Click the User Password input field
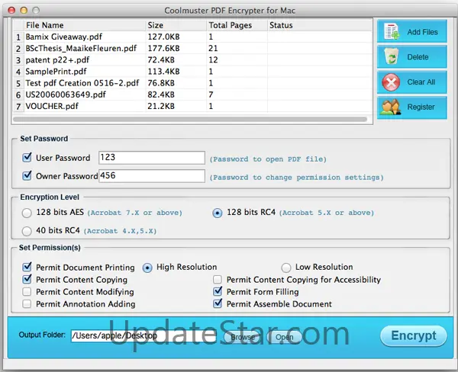This screenshot has width=458, height=372. pos(152,158)
